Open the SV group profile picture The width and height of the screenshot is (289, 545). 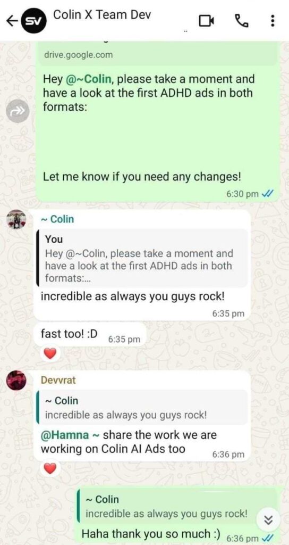33,21
